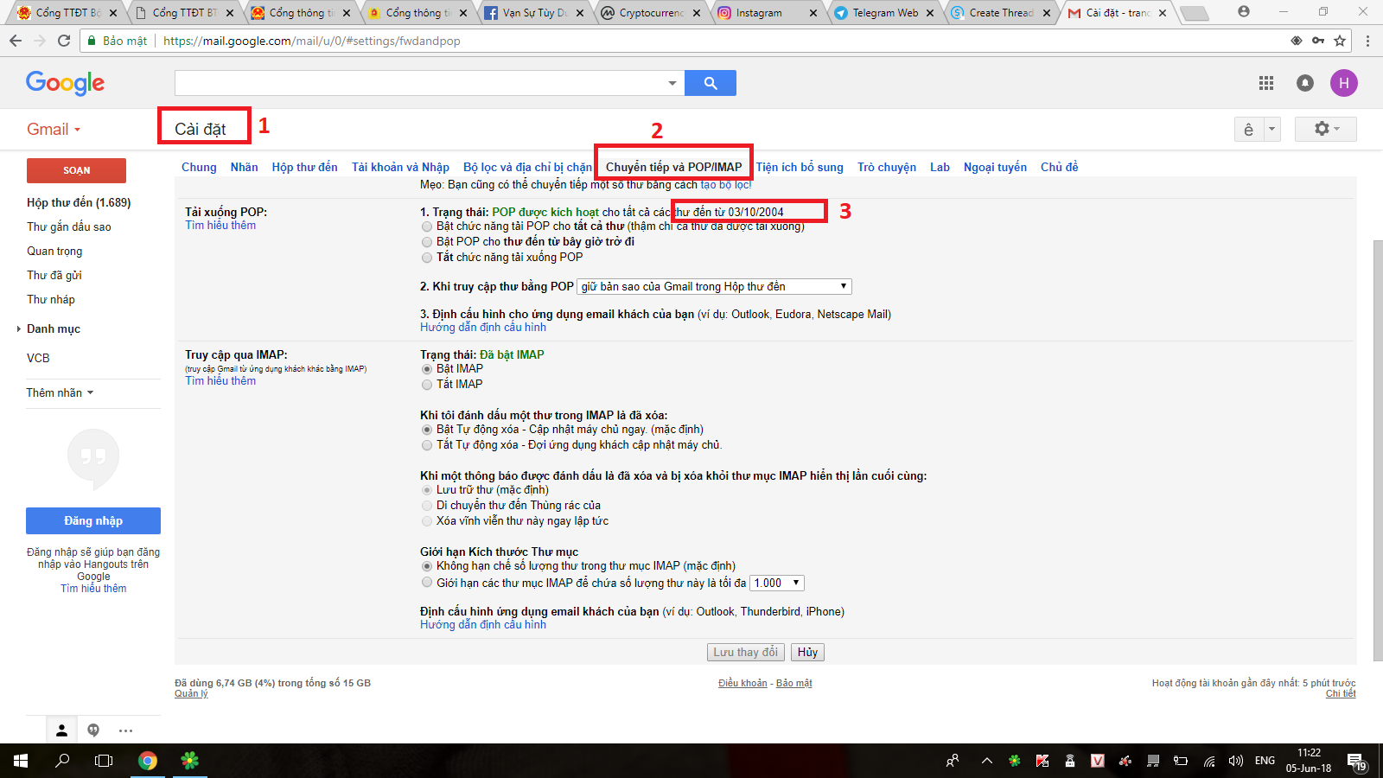Switch to the 'Telegram Web' browser tab
Screen dimensions: 1383x778
click(885, 13)
